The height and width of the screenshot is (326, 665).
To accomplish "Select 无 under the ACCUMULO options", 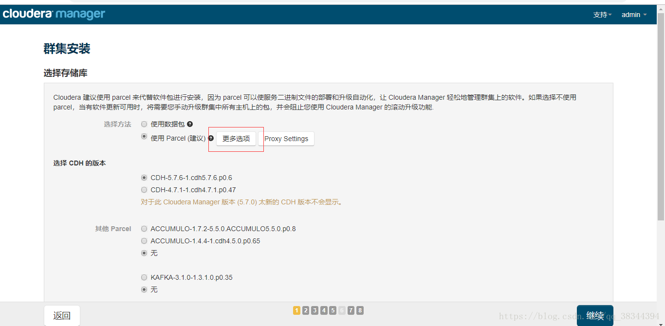I will [x=144, y=253].
